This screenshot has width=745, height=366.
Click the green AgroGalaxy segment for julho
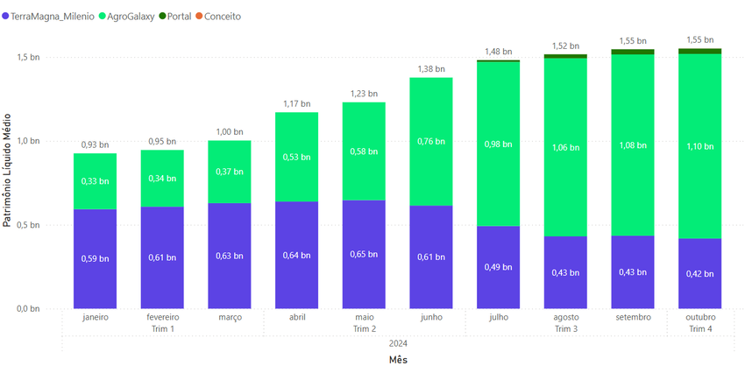coord(499,144)
